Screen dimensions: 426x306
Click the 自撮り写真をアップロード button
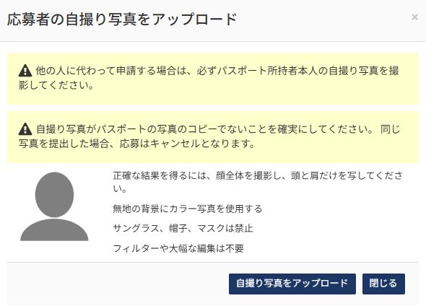click(292, 284)
